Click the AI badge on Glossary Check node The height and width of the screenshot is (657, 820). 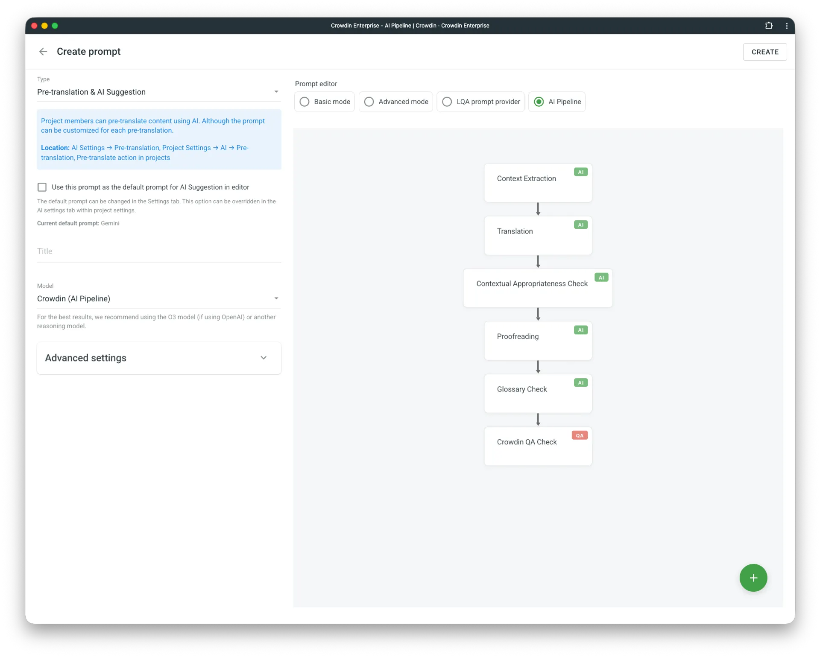coord(580,383)
